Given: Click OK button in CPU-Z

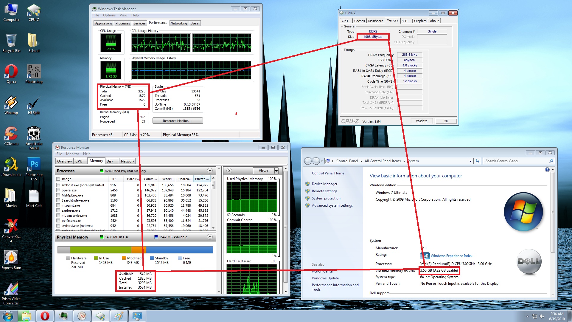Looking at the screenshot, I should click(446, 121).
